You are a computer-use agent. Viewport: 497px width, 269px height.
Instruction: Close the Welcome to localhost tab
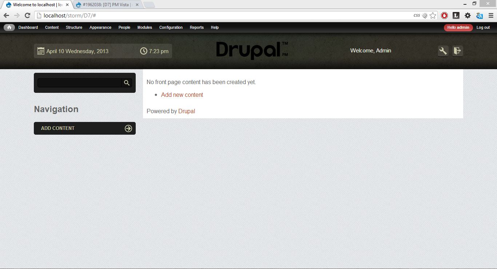67,5
